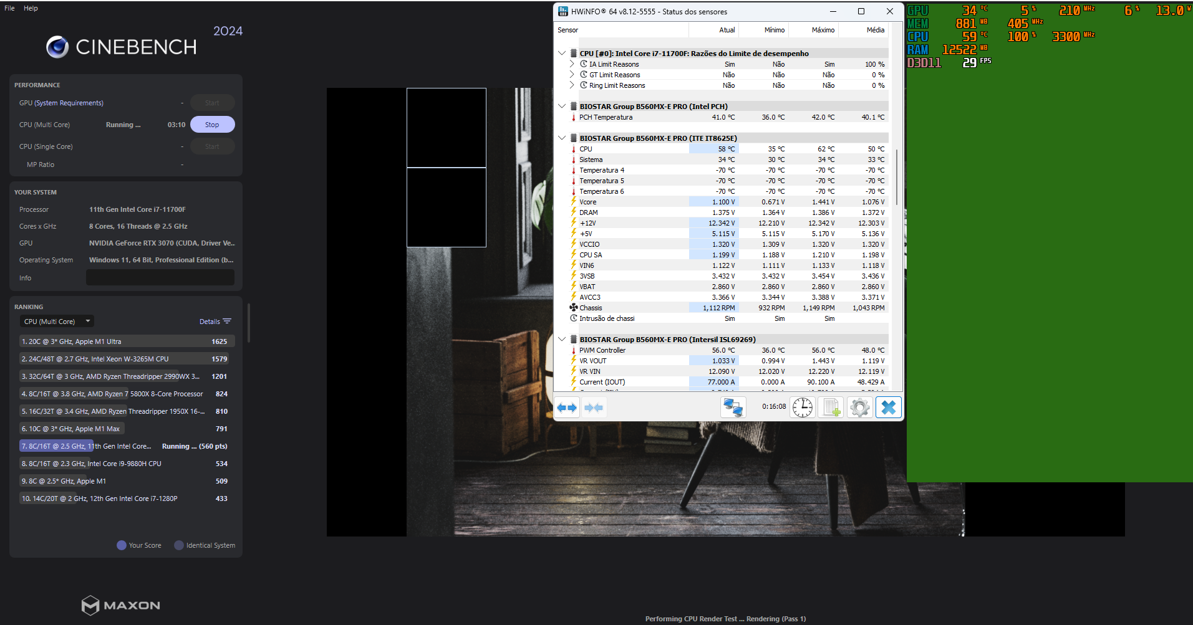This screenshot has width=1193, height=625.
Task: Select ranking entry Threadripper 1950X
Action: (127, 411)
